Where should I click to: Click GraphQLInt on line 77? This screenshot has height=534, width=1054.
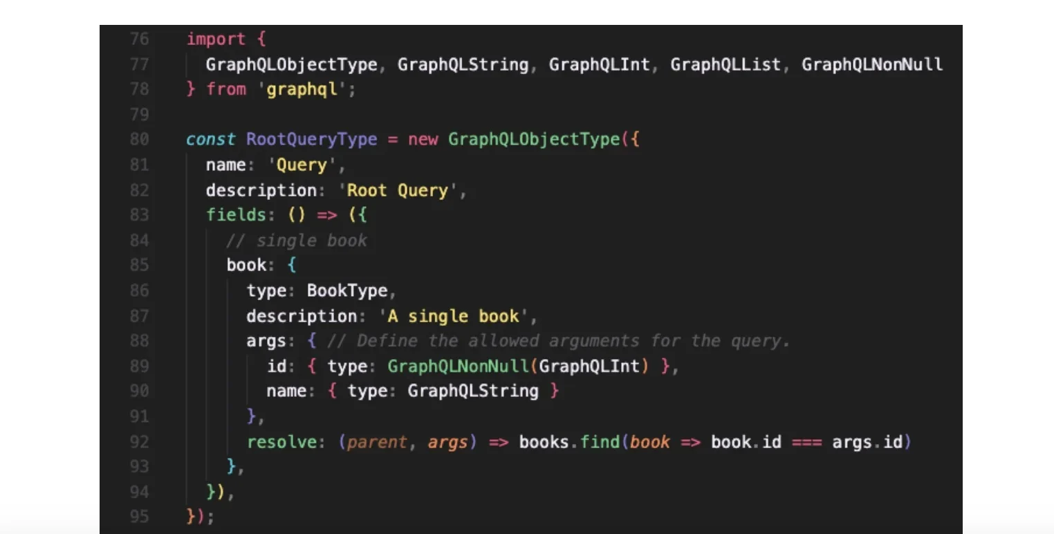point(599,64)
